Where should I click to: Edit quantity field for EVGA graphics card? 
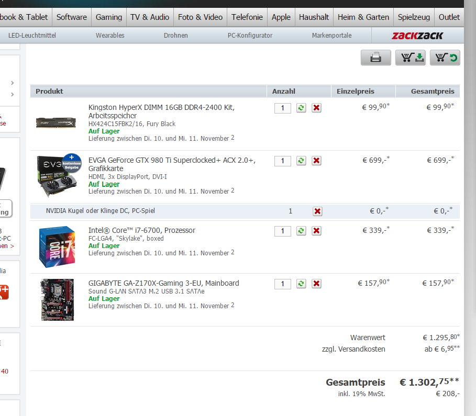coord(283,161)
